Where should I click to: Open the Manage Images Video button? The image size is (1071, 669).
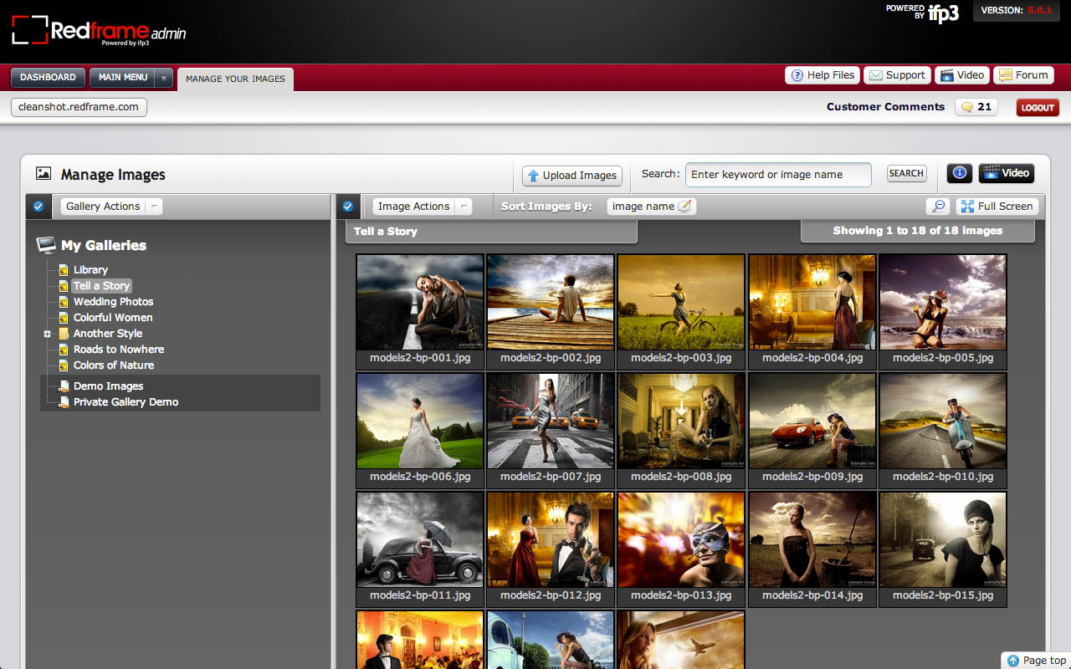click(1006, 173)
